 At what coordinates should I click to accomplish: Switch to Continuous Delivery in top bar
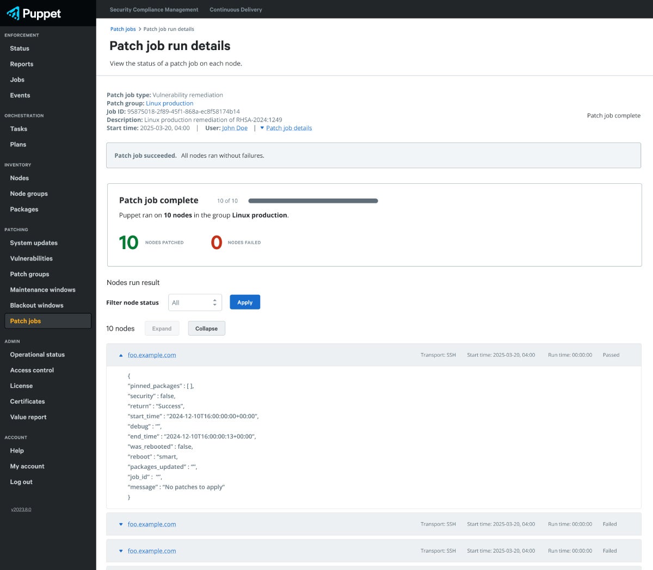click(236, 9)
